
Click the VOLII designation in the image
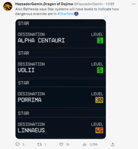(x=26, y=70)
